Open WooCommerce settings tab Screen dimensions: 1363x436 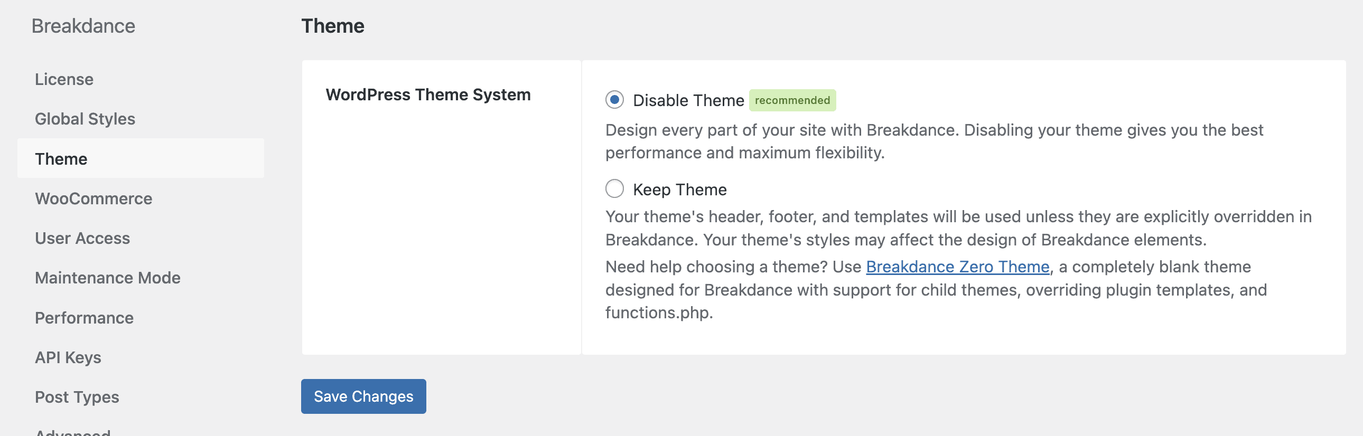(93, 198)
